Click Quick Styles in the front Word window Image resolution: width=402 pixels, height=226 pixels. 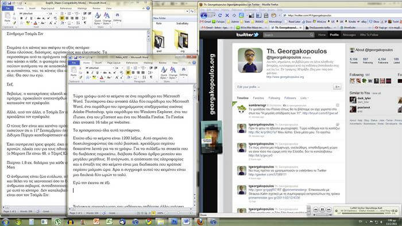[x=164, y=73]
